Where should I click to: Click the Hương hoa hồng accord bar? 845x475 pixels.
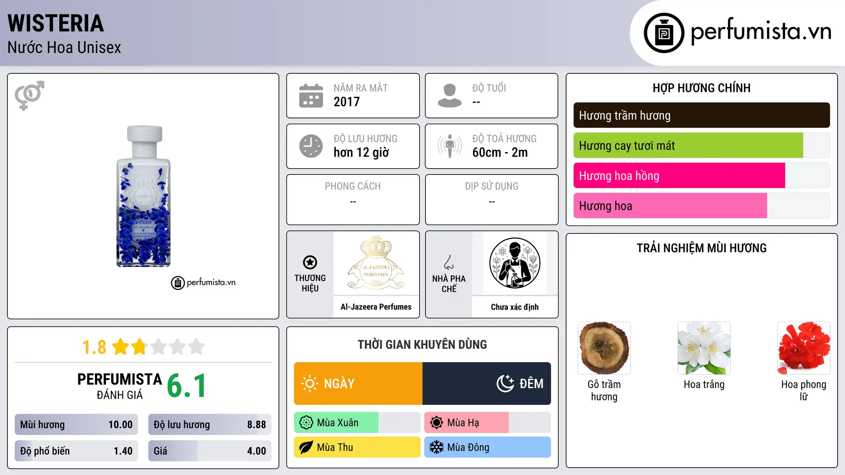tap(701, 176)
